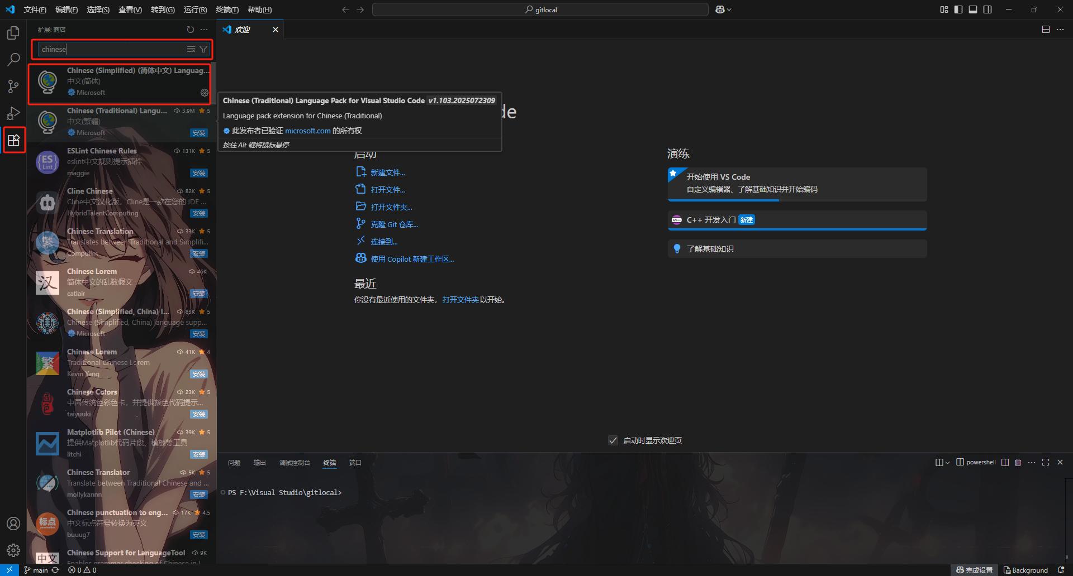Open the 开始使用 VS Code walkthrough
This screenshot has height=576, width=1073.
[x=797, y=184]
